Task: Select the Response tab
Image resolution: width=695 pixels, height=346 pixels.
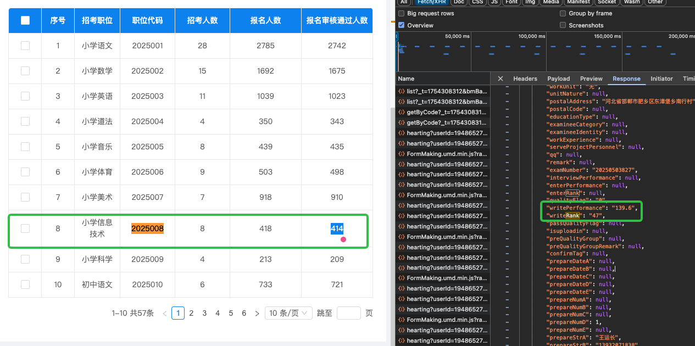Action: click(x=626, y=79)
